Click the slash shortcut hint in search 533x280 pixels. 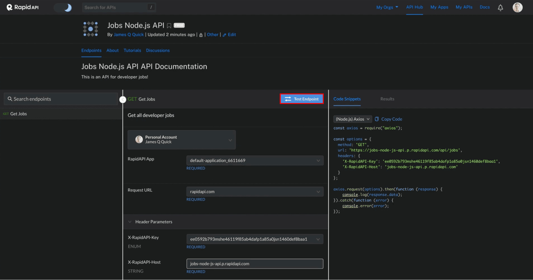[x=151, y=7]
